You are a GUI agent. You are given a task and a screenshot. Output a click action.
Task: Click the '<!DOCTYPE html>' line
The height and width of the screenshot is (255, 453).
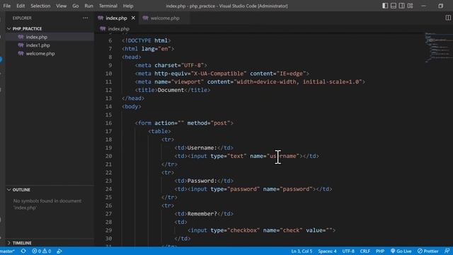(147, 40)
